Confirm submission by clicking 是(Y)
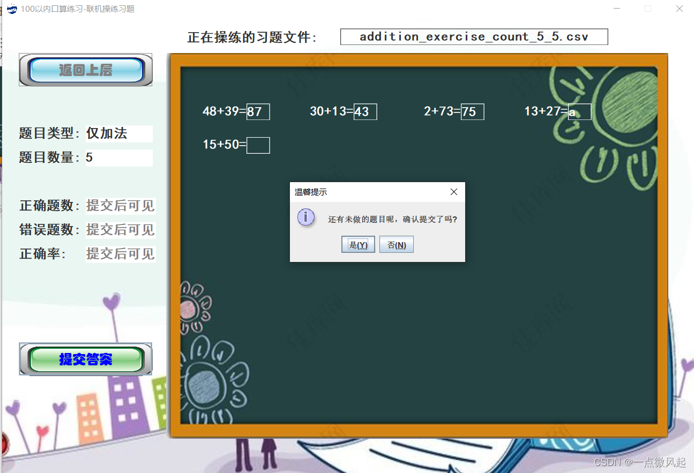The width and height of the screenshot is (694, 473). [x=358, y=244]
